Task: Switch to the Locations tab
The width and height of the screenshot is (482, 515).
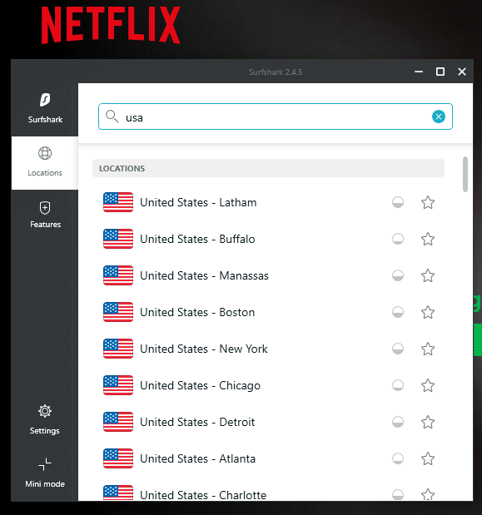Action: 45,162
